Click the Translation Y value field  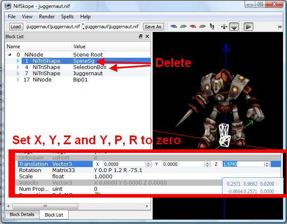(183, 164)
